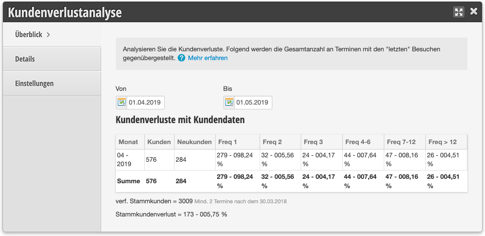Click the 04 - 2019 month row cell
The image size is (485, 236).
130,160
